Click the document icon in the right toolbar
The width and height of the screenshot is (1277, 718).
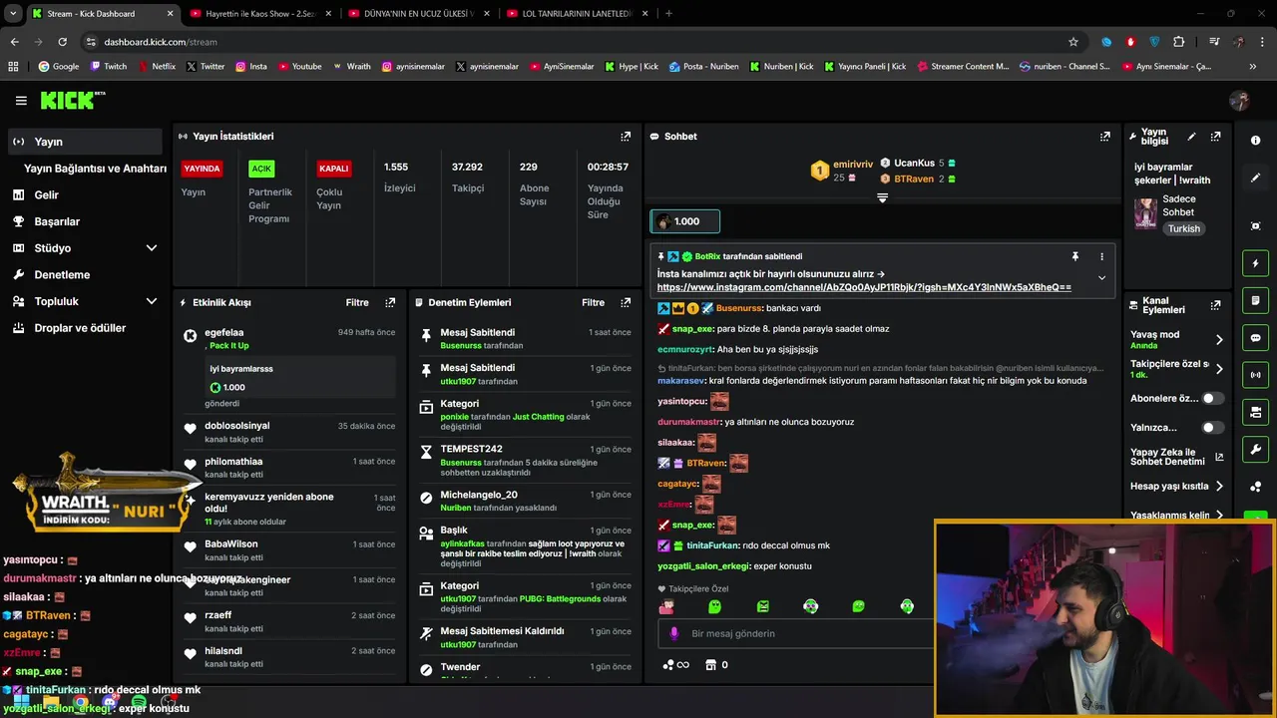[x=1256, y=300]
